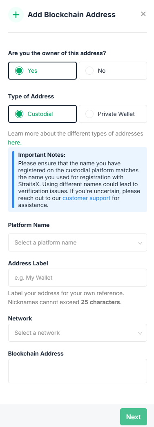Click the No radio circle
The image size is (154, 427).
[89, 71]
